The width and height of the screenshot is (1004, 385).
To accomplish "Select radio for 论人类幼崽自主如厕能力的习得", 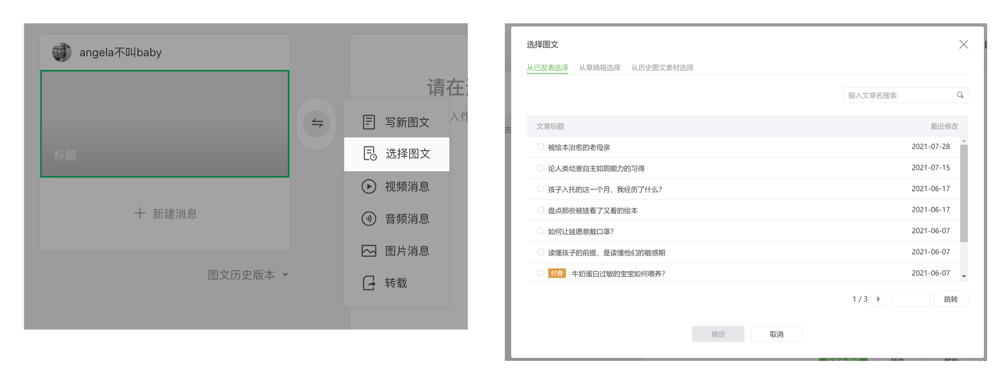I will coord(541,168).
